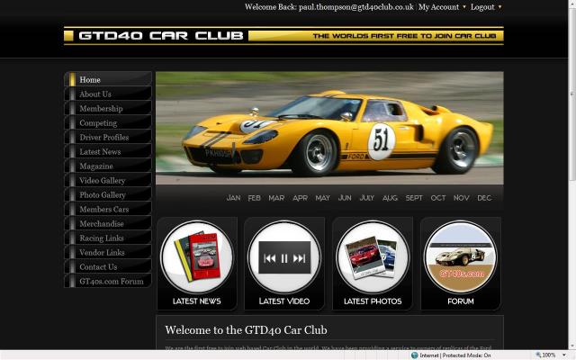The image size is (576, 360).
Task: Open the Membership menu item
Action: point(108,108)
